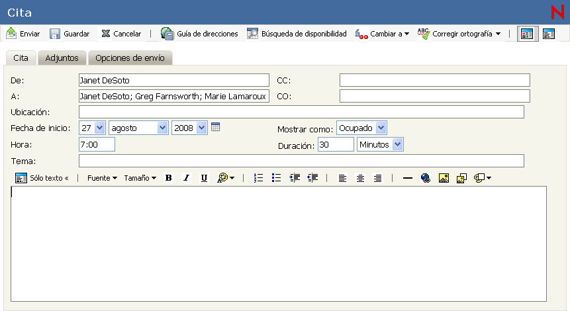Open the Fuente font menu

(x=102, y=178)
